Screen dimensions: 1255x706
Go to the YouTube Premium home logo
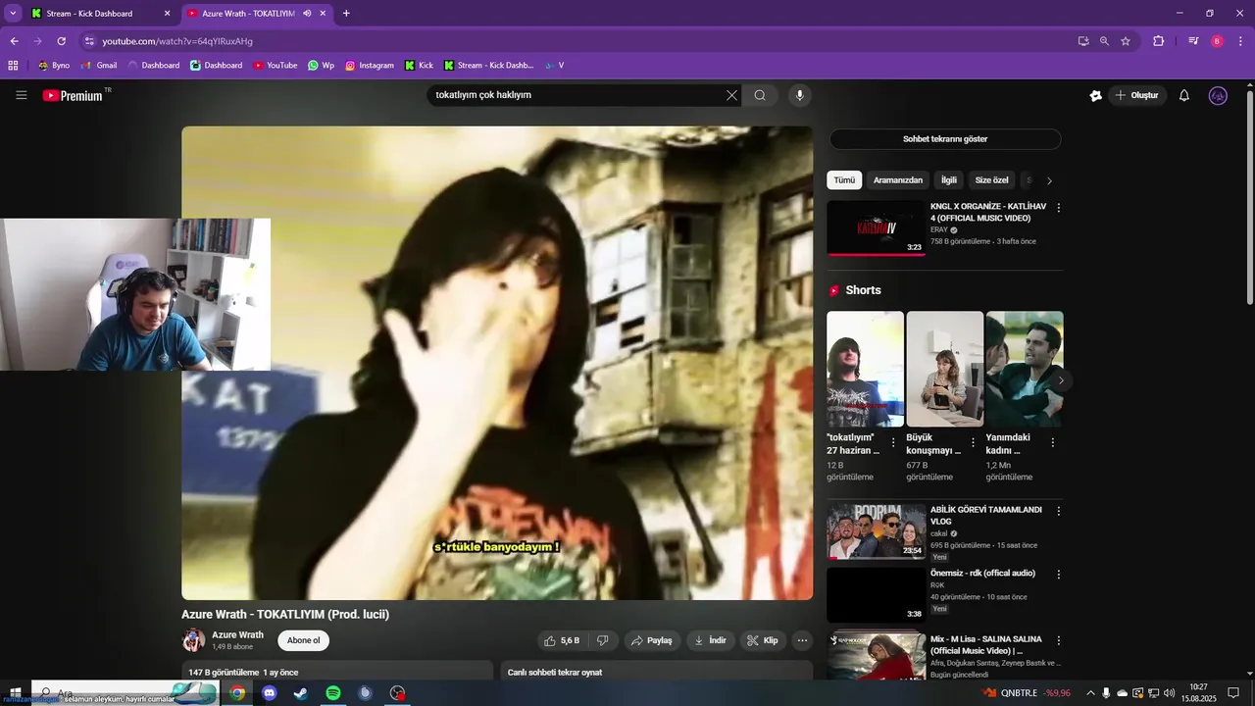[73, 95]
